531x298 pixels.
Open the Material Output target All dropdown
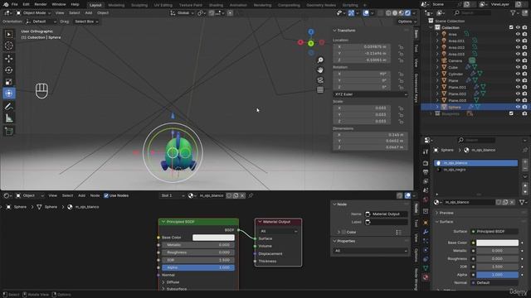[279, 231]
